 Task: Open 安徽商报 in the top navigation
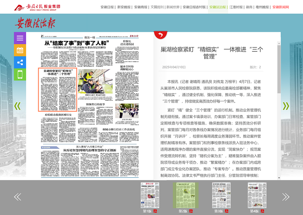point(141,7)
